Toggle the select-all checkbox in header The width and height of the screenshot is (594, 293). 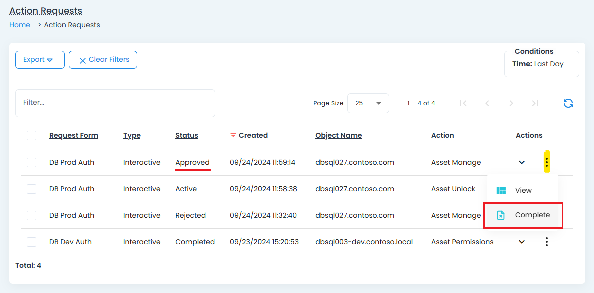[x=32, y=135]
